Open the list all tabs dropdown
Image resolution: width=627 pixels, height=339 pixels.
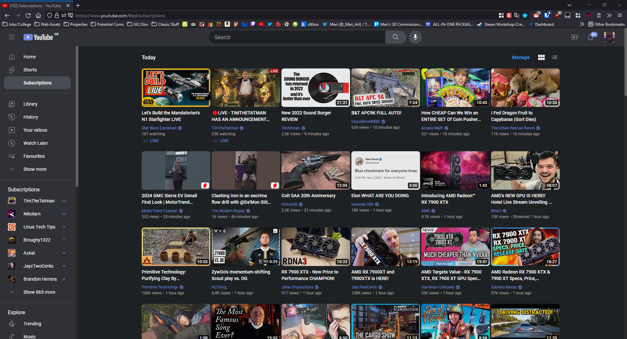pyautogui.click(x=570, y=5)
